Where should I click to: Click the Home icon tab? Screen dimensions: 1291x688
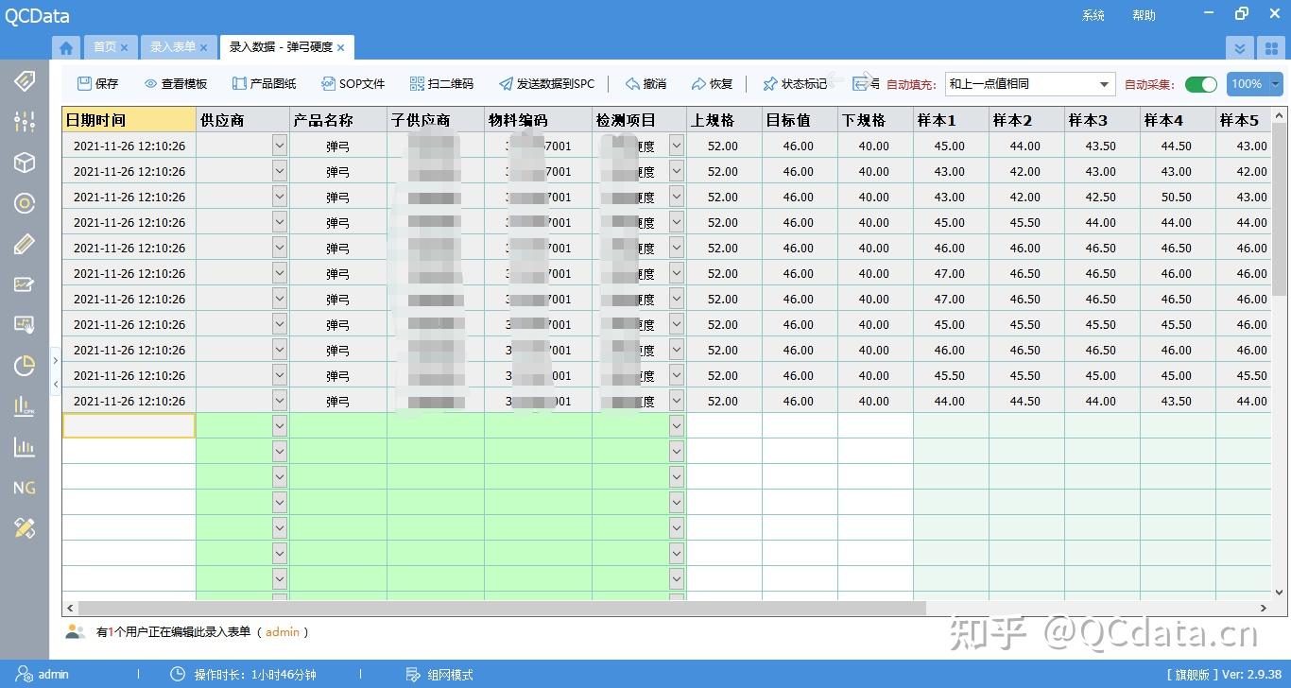pyautogui.click(x=65, y=46)
